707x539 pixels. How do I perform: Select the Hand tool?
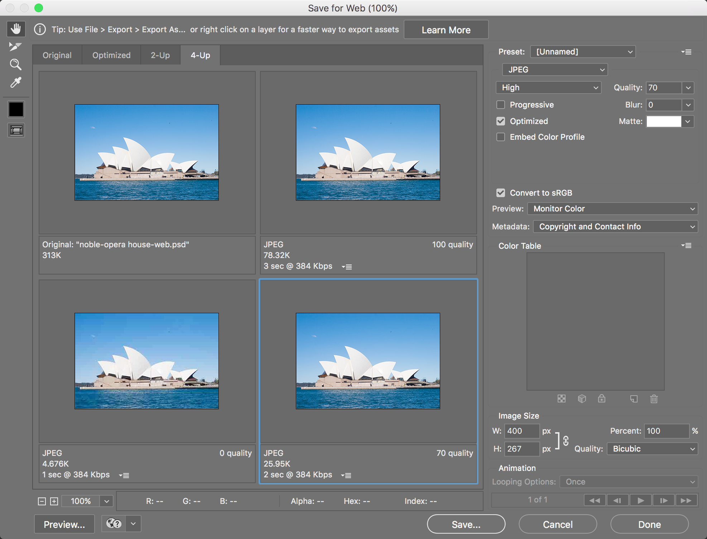[x=16, y=29]
